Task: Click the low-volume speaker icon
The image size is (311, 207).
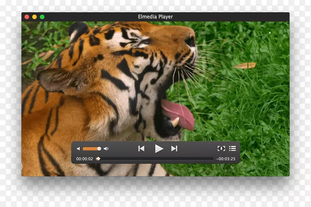Action: click(x=78, y=149)
